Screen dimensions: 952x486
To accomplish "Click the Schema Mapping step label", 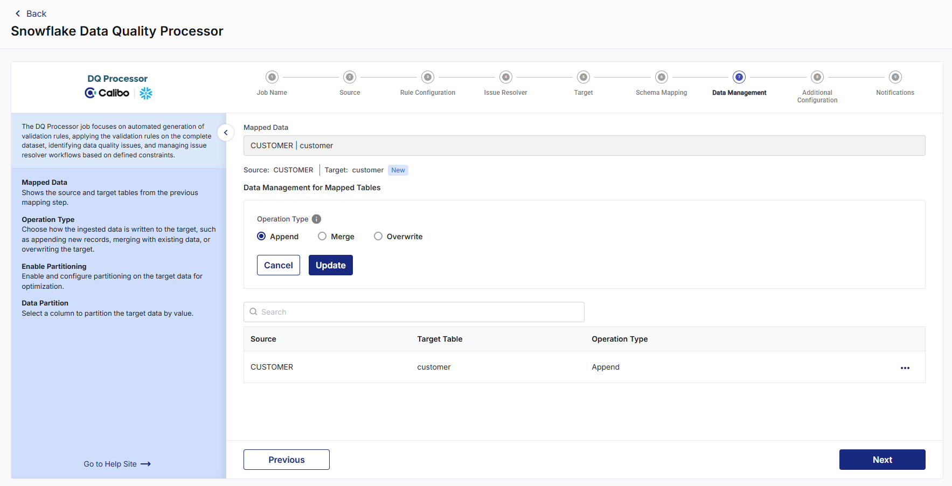I will [662, 93].
